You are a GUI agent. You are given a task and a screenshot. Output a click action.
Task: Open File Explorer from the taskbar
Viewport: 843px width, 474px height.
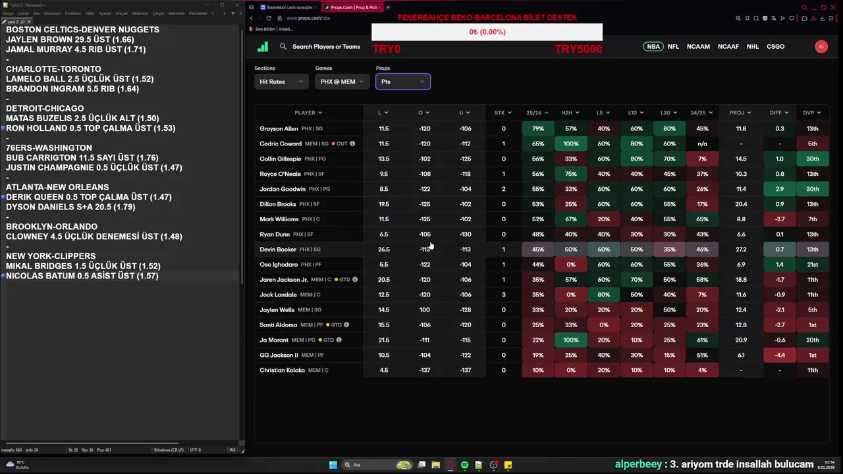click(x=435, y=465)
